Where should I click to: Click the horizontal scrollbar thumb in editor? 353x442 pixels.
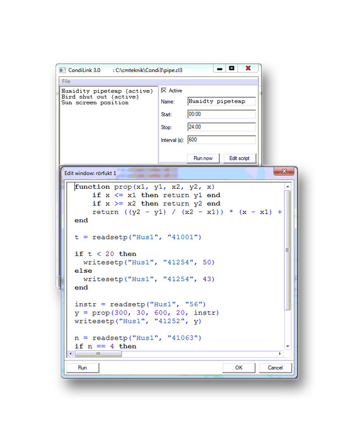98,354
